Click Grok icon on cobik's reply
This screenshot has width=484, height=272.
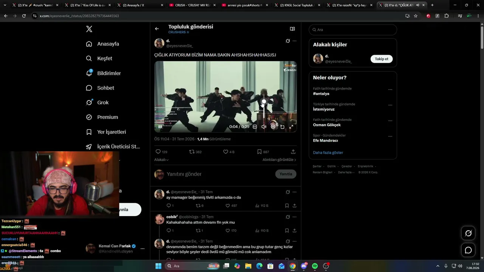[288, 217]
